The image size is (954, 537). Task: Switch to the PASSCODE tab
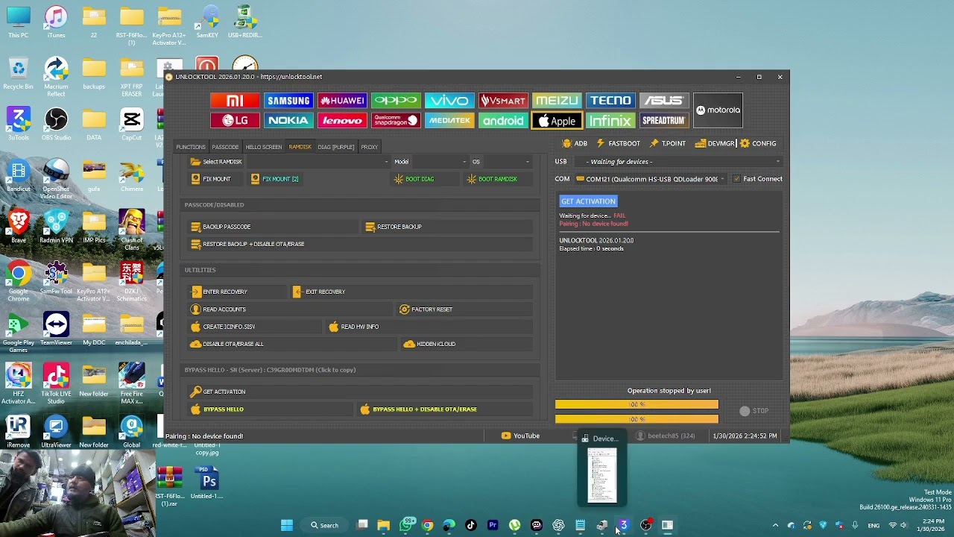225,147
